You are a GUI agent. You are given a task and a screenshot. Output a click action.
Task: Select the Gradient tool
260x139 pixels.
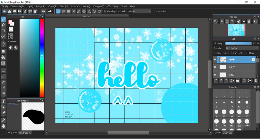(3, 63)
